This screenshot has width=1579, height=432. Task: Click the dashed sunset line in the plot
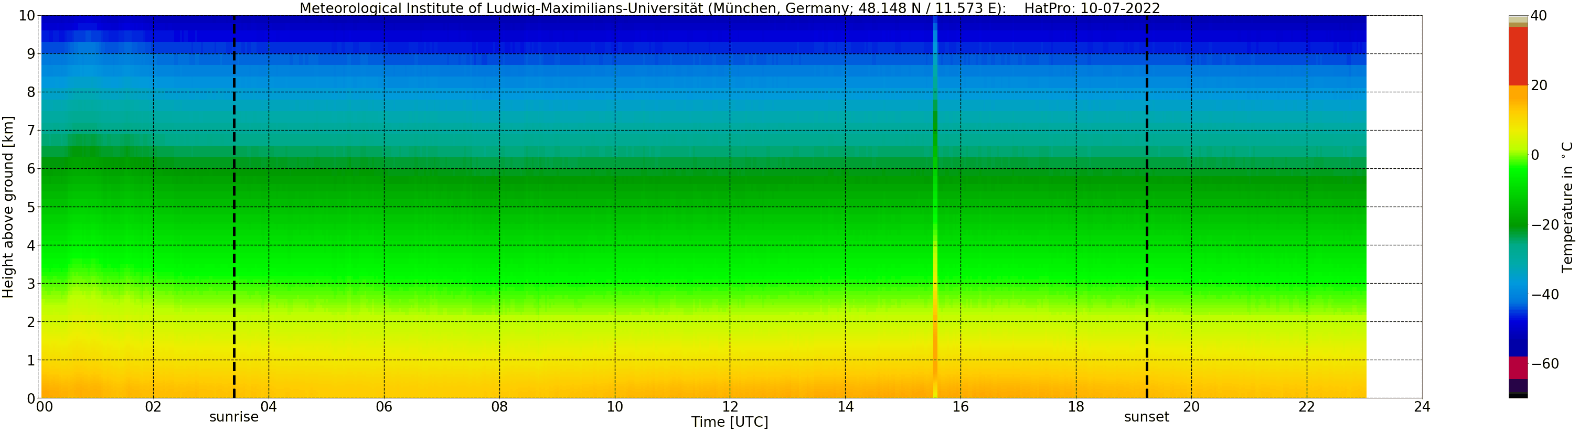(1147, 207)
